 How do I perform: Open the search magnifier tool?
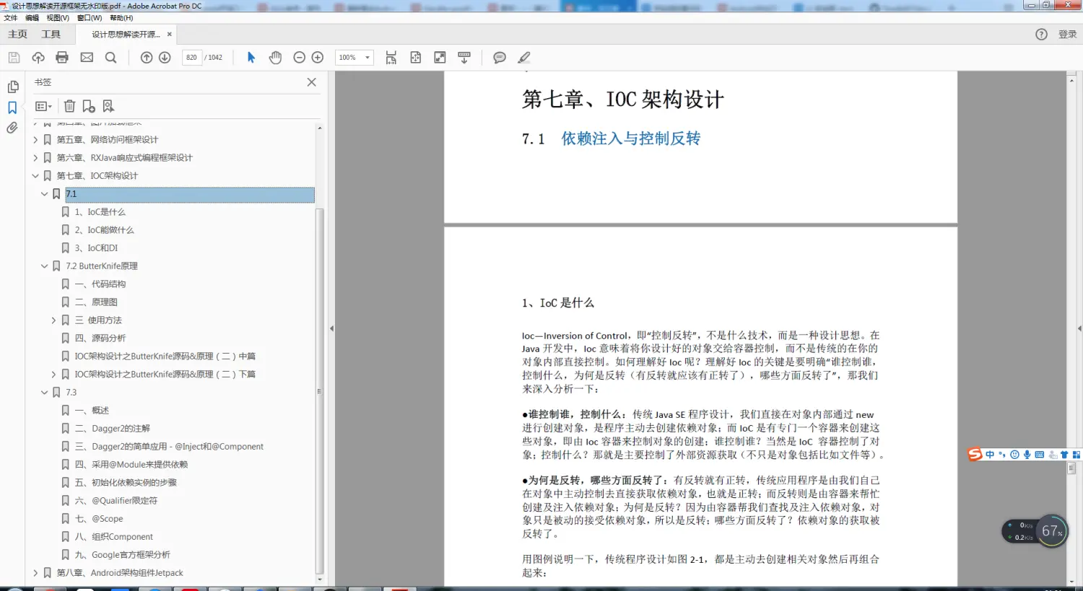click(111, 58)
